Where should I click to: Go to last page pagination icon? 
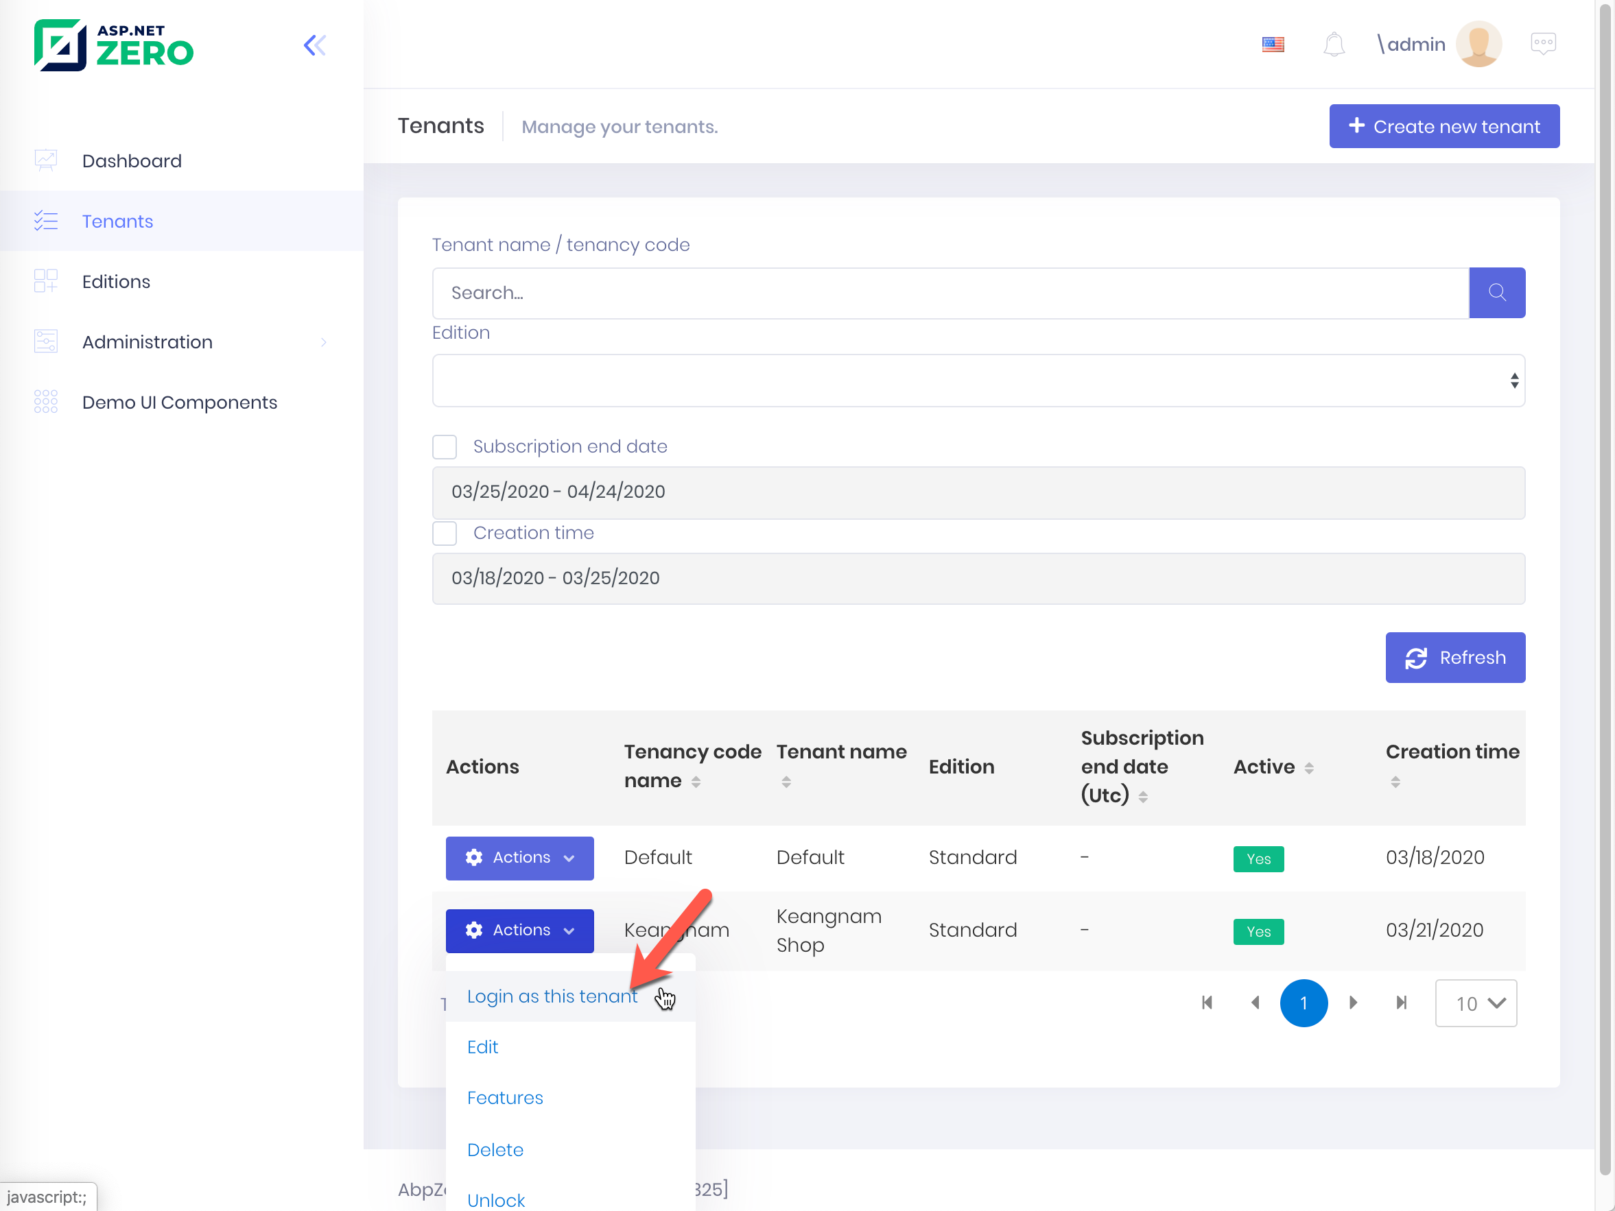pyautogui.click(x=1401, y=1003)
